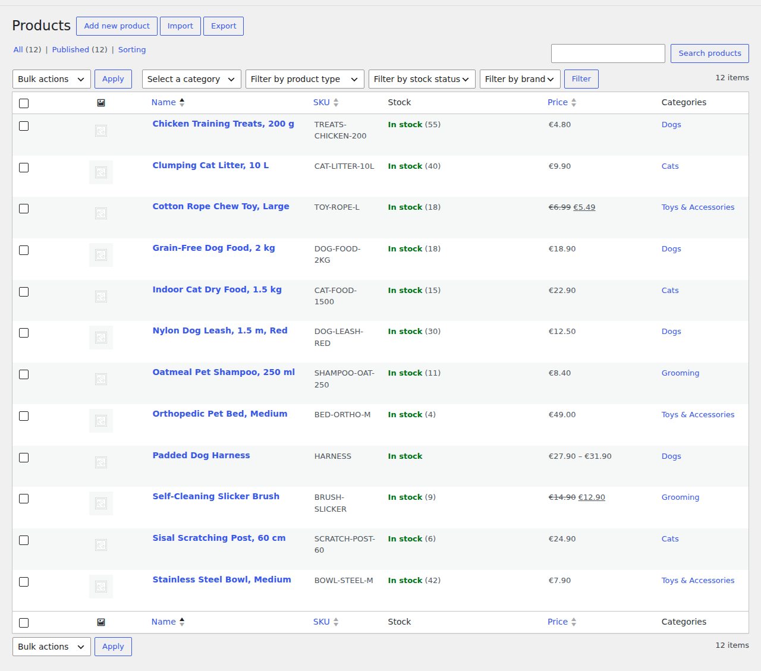Switch to Sorting view

pos(132,50)
